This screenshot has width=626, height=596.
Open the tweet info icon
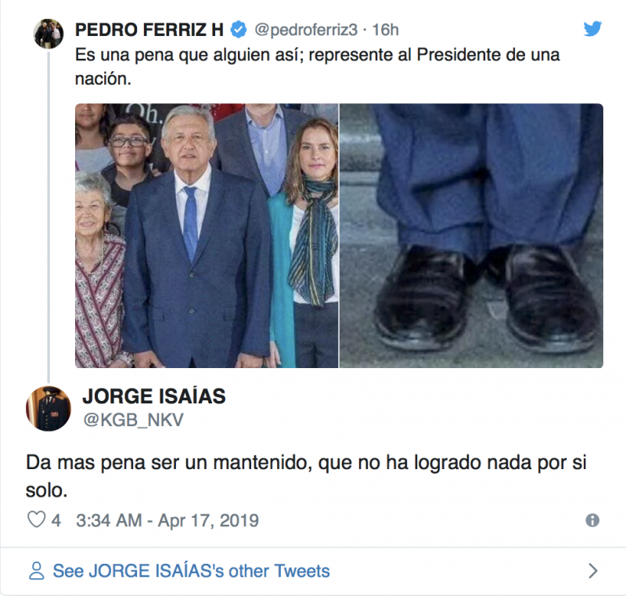pyautogui.click(x=592, y=520)
